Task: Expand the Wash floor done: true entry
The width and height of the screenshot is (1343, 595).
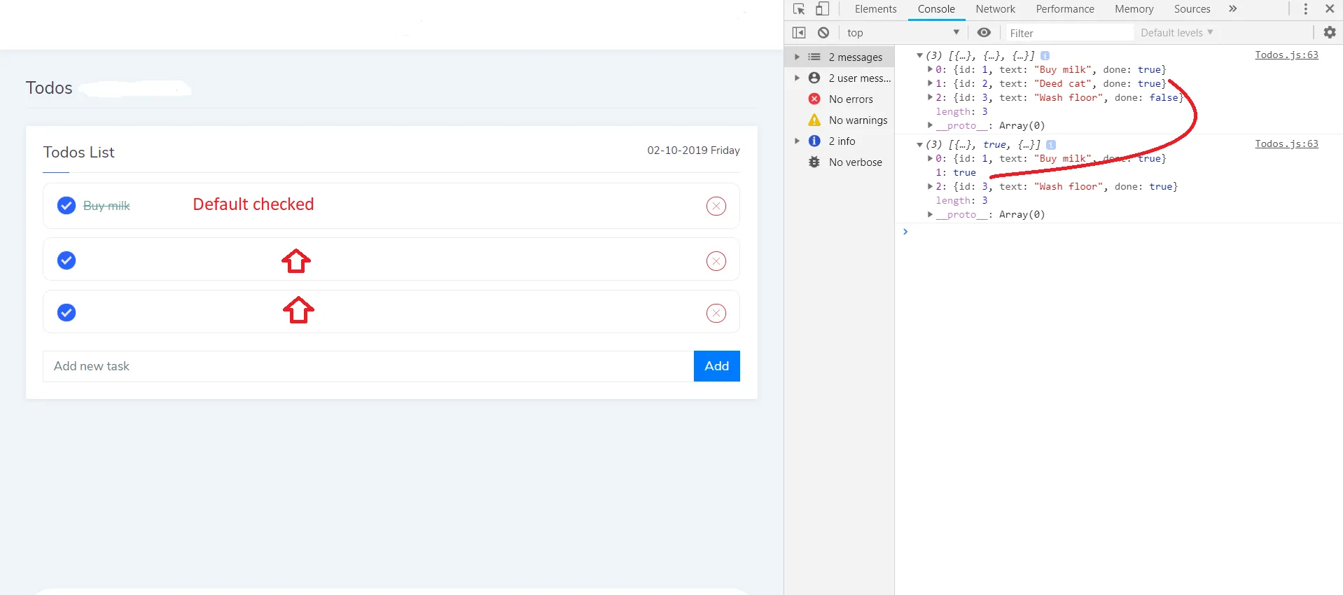Action: click(930, 186)
